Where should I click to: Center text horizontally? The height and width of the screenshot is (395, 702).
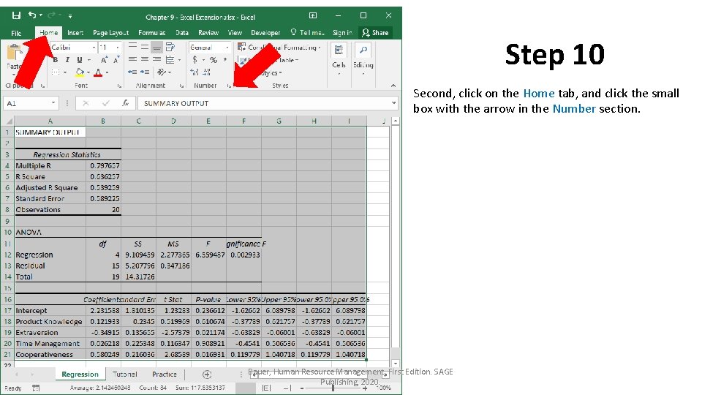pyautogui.click(x=145, y=59)
